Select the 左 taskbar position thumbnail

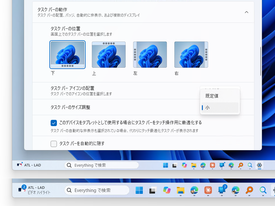150,55
